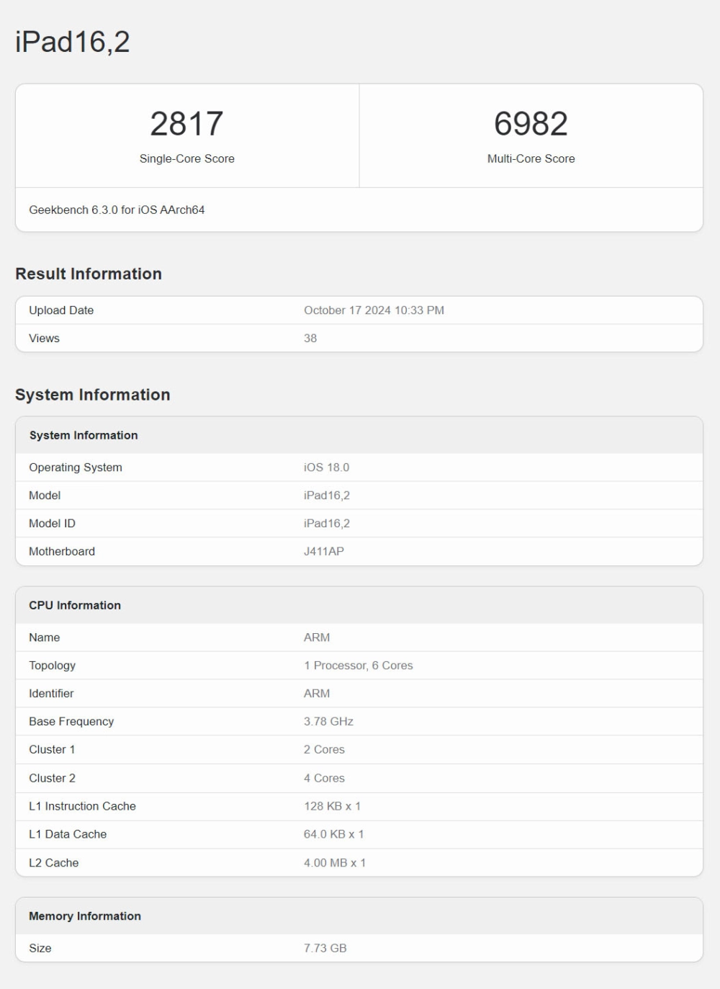Click Geekbench 6.3.0 for iOS AArch64 text
Viewport: 720px width, 989px height.
(x=117, y=210)
